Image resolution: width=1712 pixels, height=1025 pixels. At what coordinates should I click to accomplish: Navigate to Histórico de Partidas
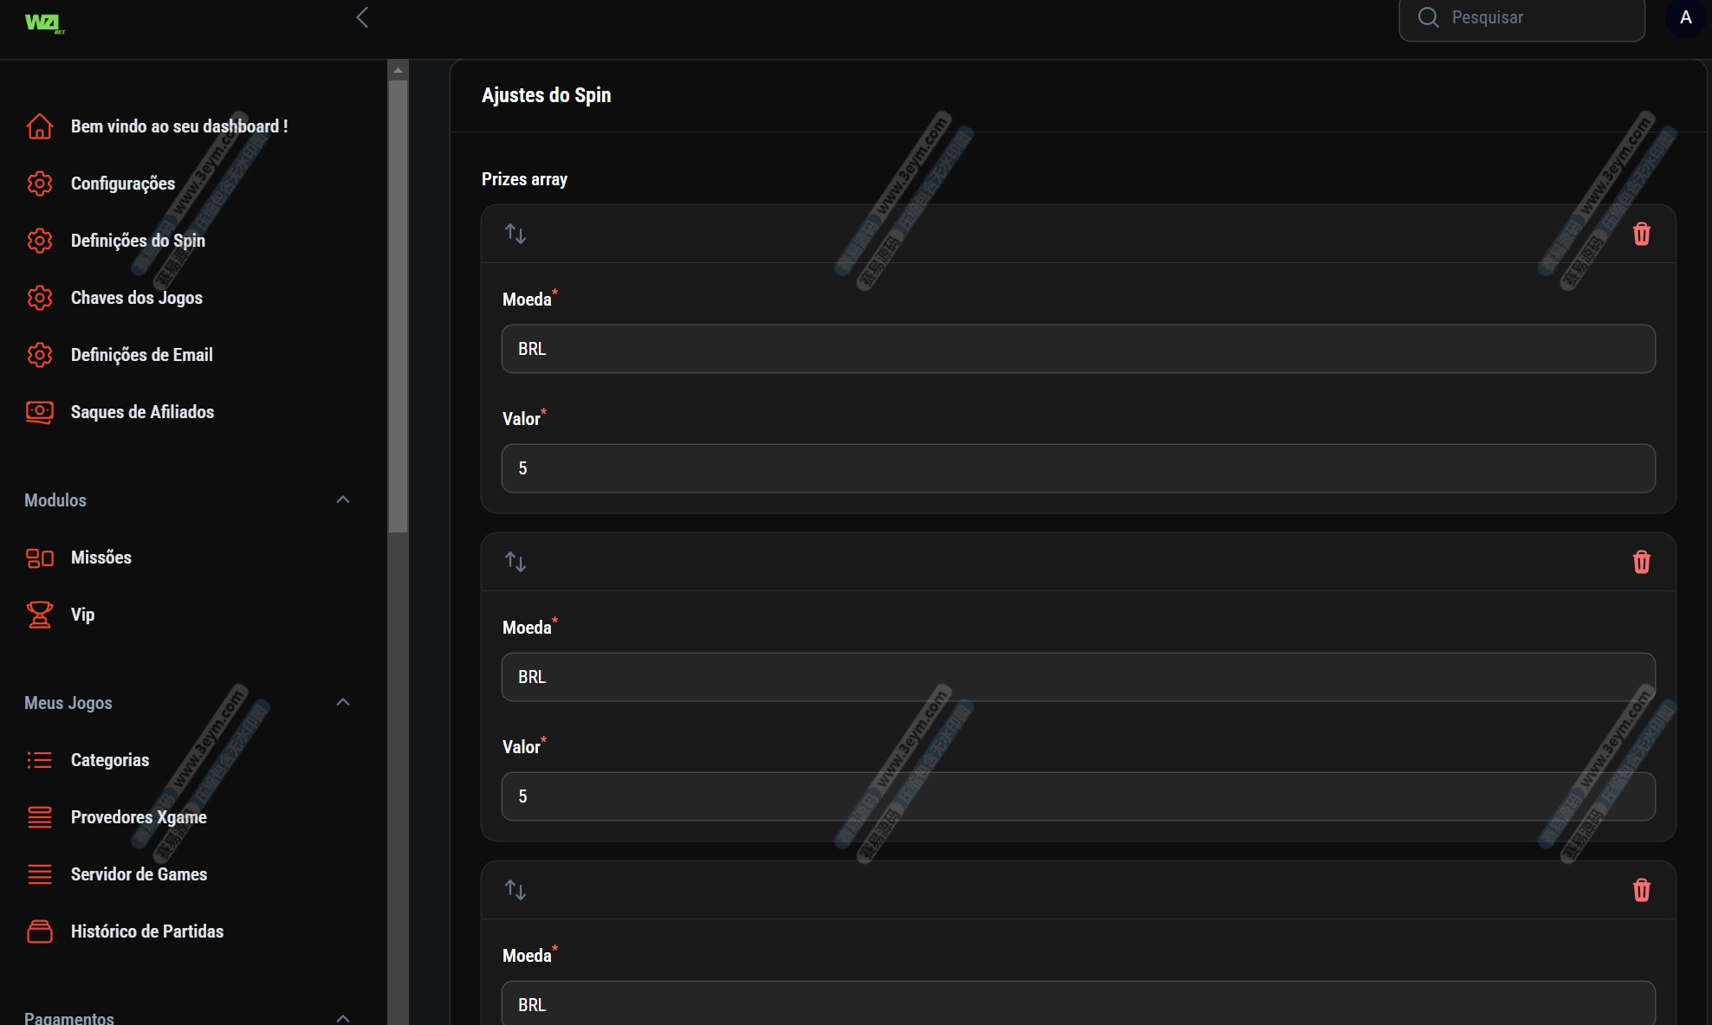click(146, 932)
